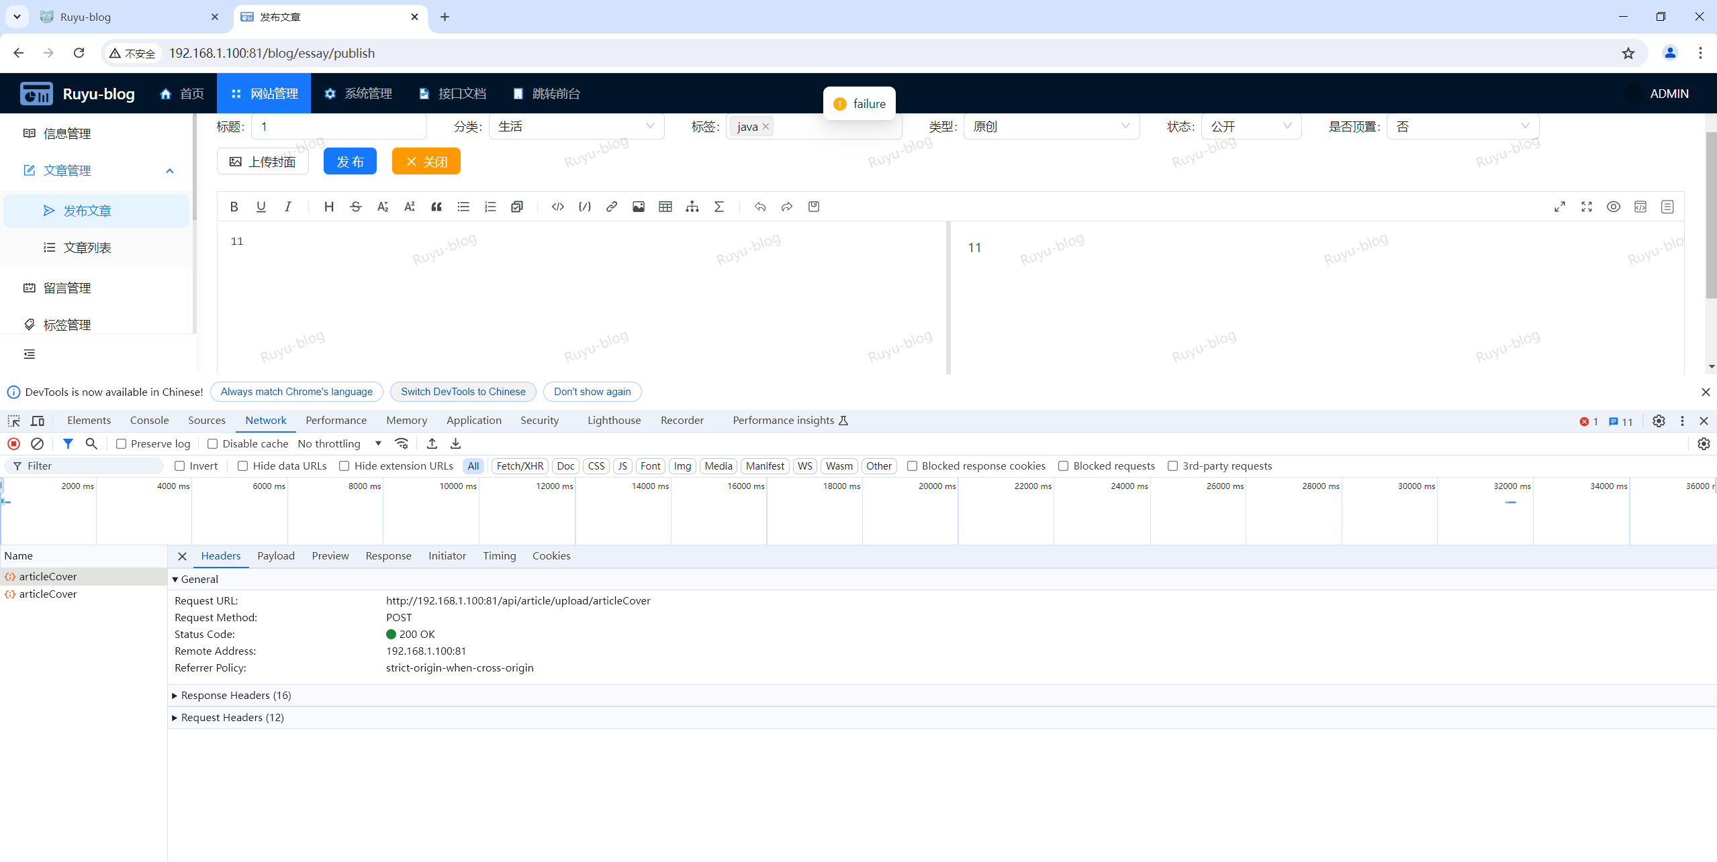Open the Response tab of the request
Viewport: 1717px width, 862px height.
[388, 555]
